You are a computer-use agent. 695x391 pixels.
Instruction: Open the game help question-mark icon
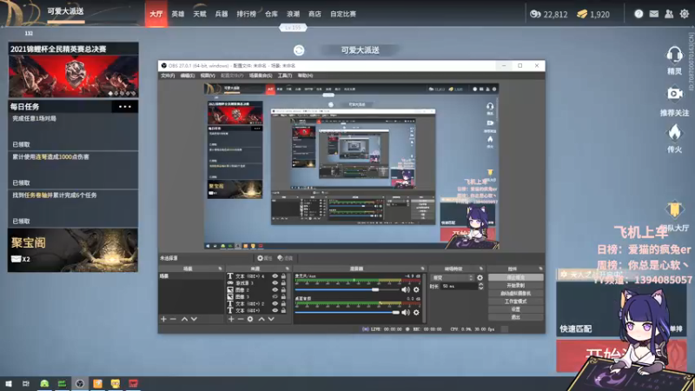pos(639,14)
